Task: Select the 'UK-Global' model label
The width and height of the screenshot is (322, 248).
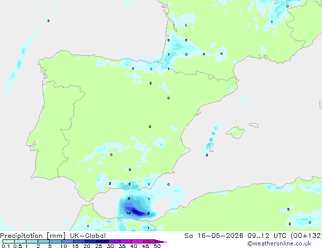Action: [x=88, y=236]
